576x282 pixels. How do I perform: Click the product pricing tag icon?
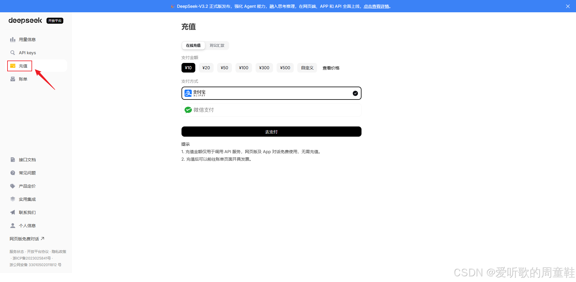click(13, 186)
